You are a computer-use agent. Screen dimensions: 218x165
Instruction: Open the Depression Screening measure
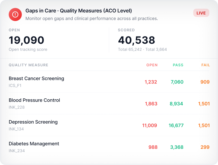[x=33, y=122]
